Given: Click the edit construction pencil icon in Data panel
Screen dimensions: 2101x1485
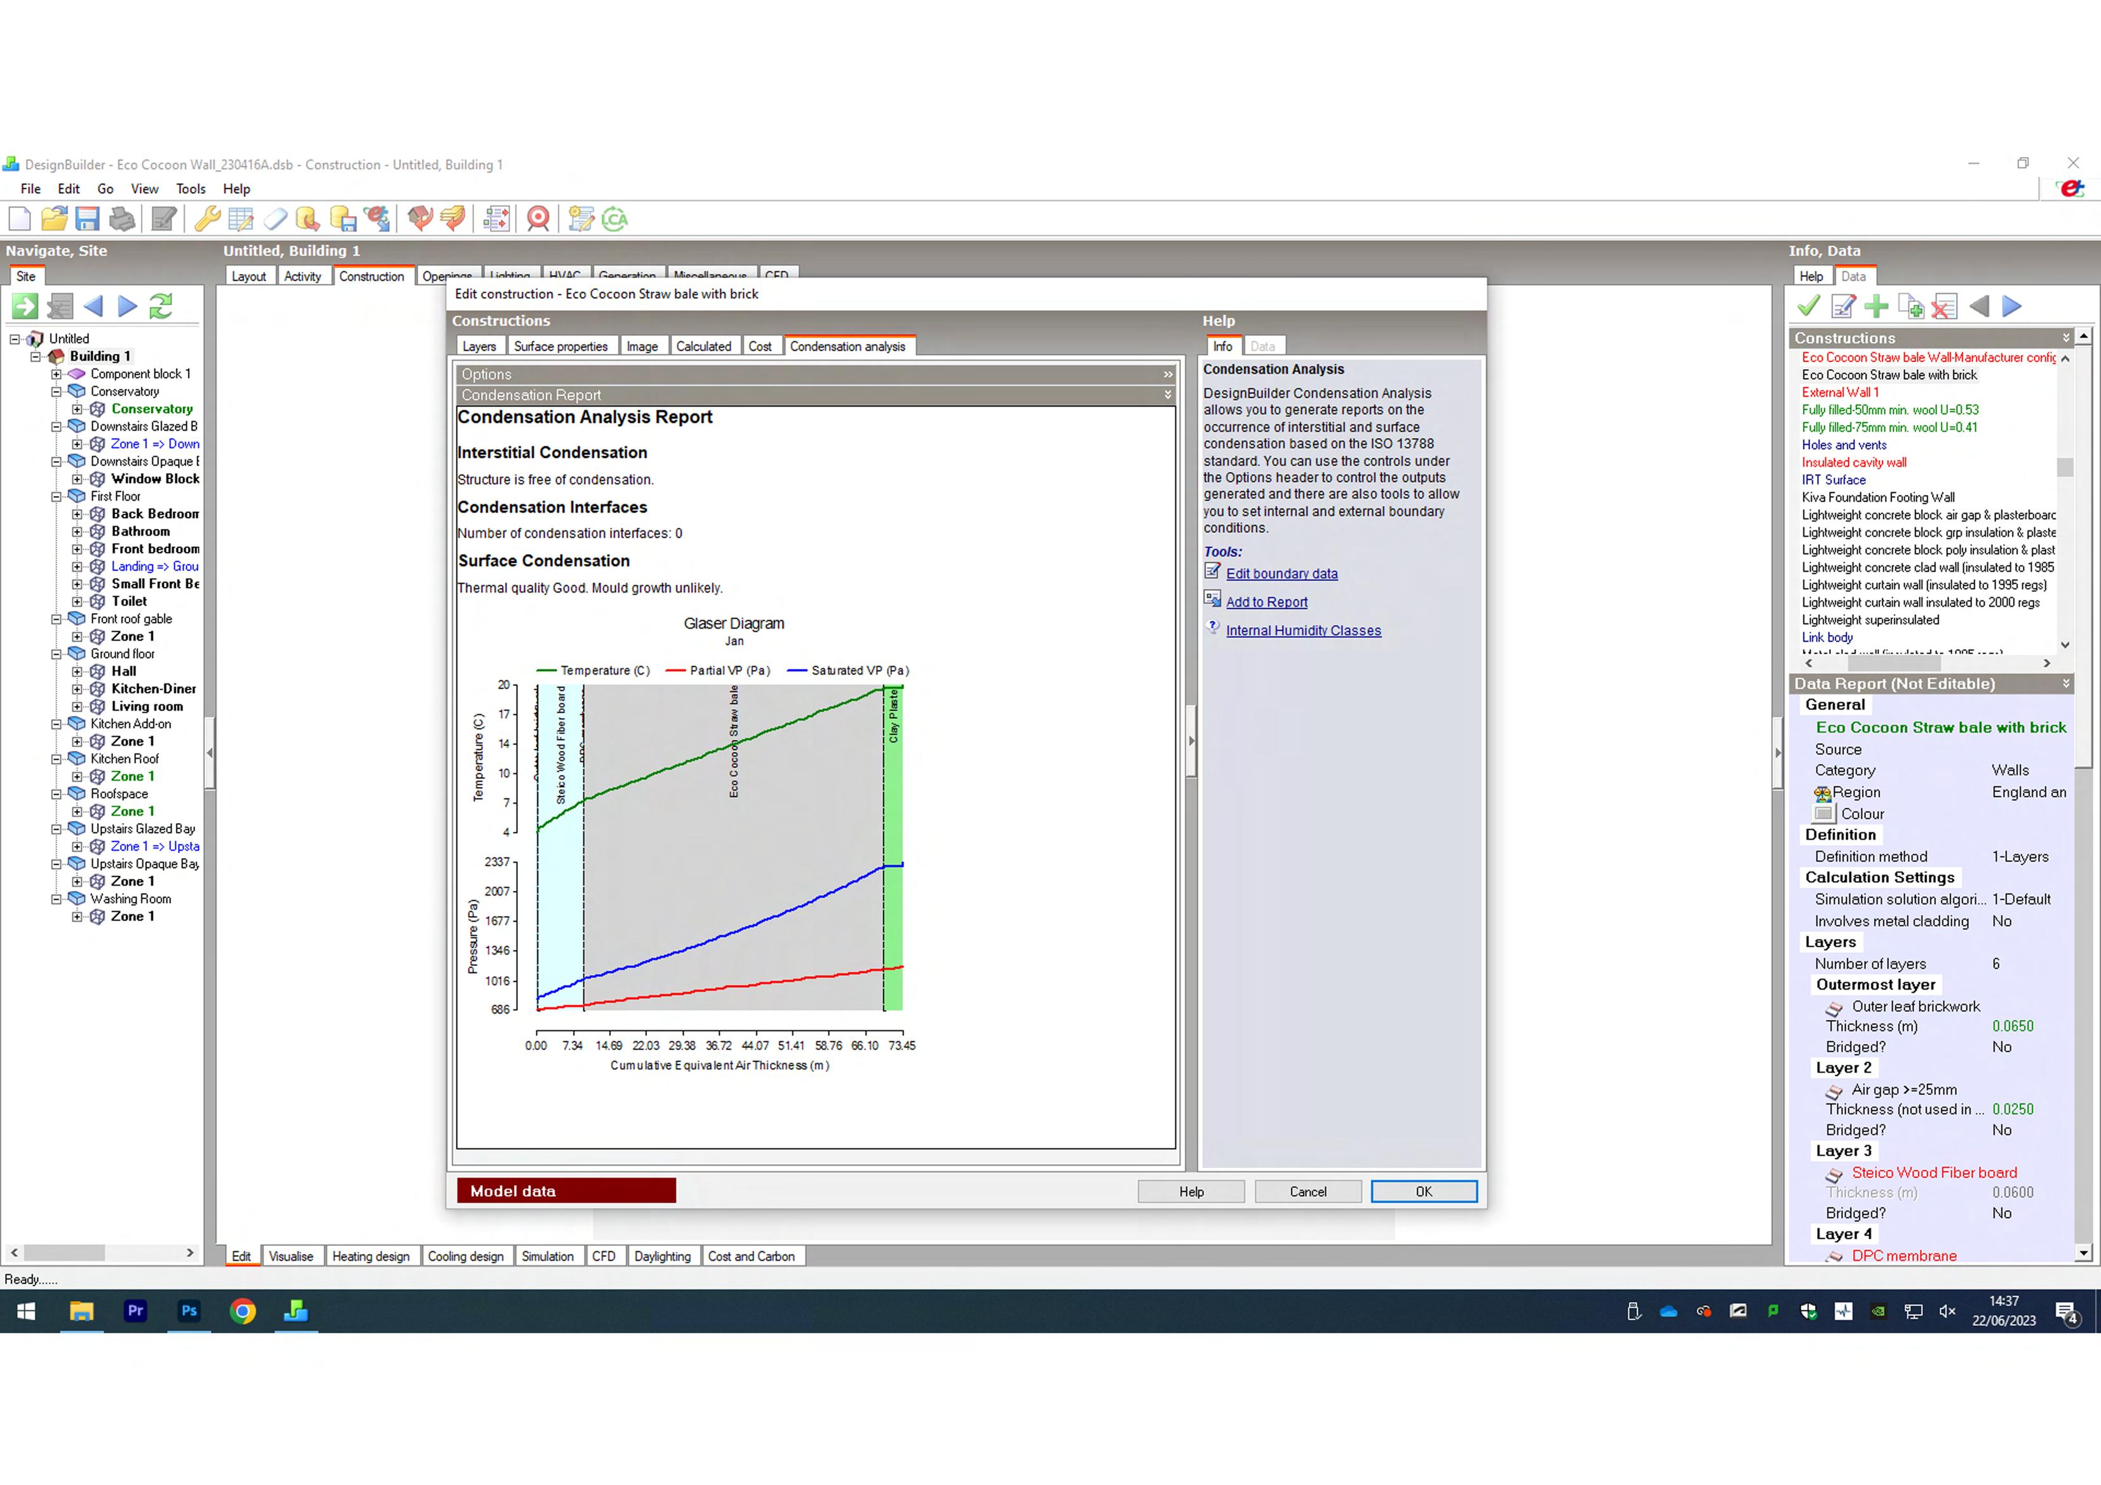Looking at the screenshot, I should click(1843, 307).
